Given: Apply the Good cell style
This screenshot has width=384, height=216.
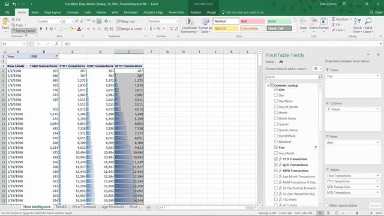Looking at the screenshot, I should pos(279,22).
